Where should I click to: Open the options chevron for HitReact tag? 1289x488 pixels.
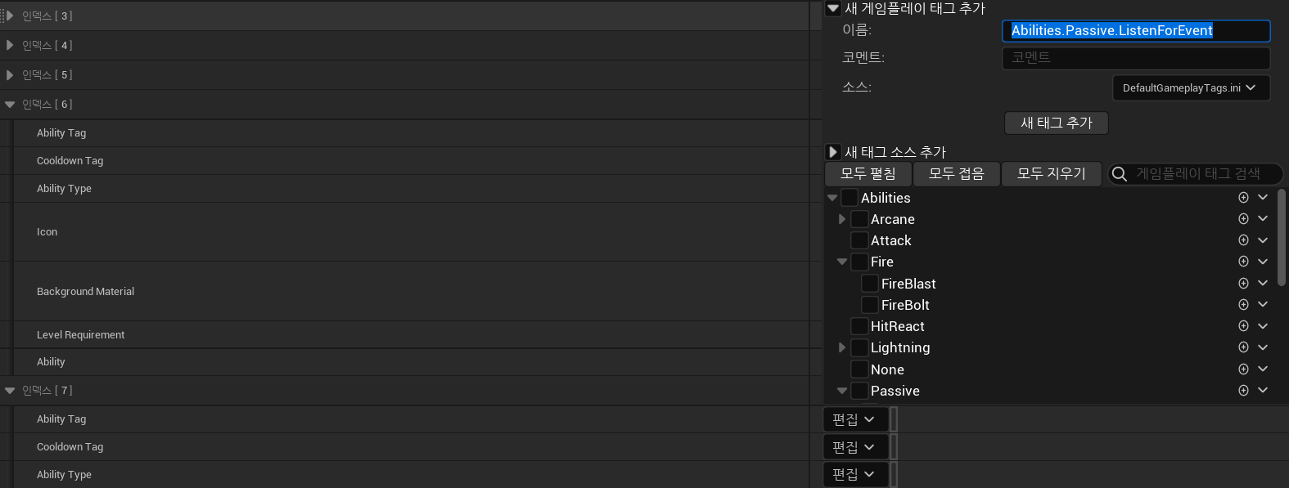(1263, 326)
